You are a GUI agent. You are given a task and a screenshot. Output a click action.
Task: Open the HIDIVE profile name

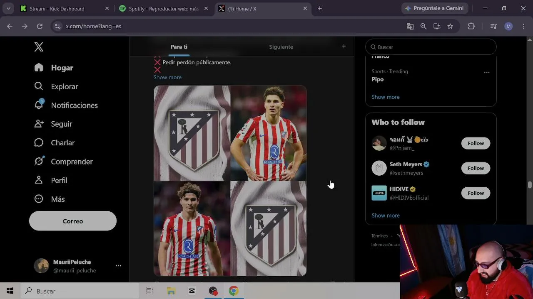coord(399,189)
